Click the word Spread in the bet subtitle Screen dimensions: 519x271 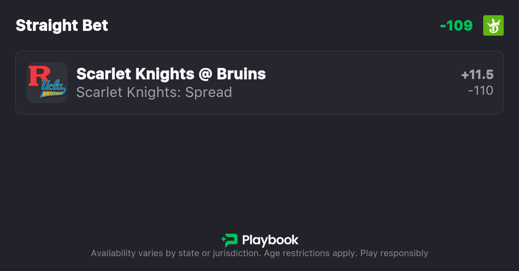click(208, 92)
